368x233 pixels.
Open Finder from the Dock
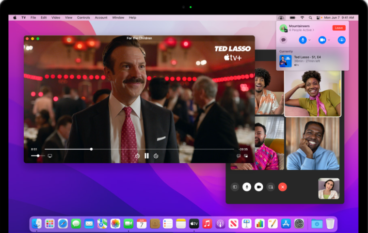[x=37, y=224]
